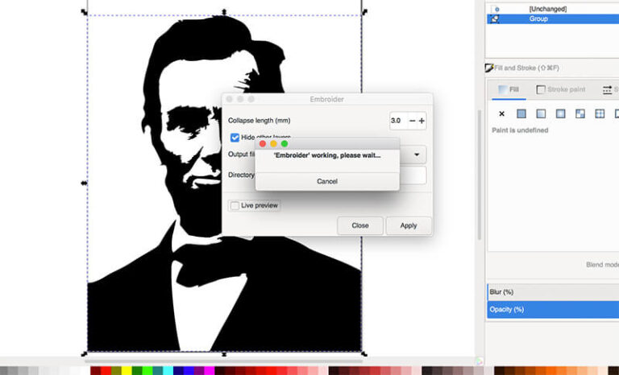Switch to the Fill tab

509,89
